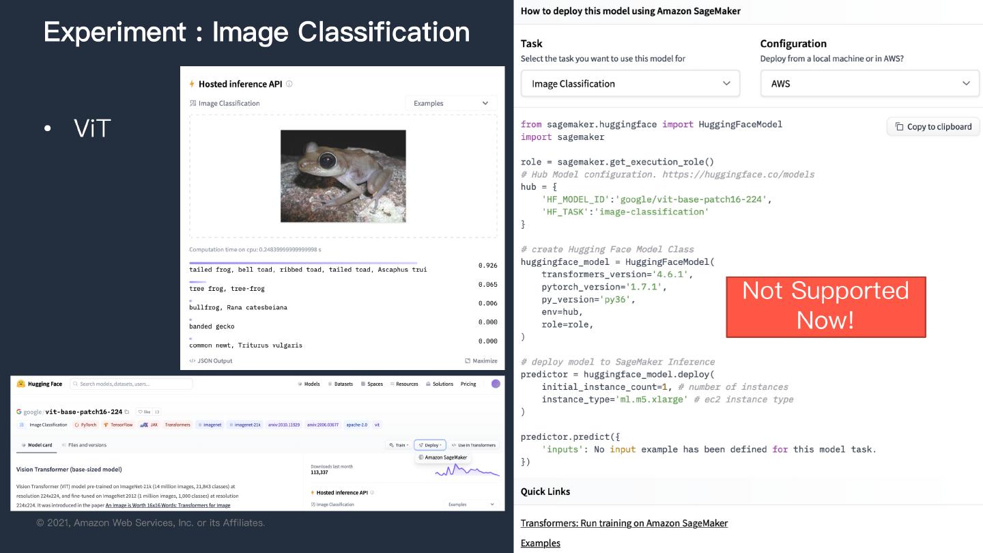Open the Configuration dropdown showing AWS
Image resolution: width=983 pixels, height=553 pixels.
point(870,83)
